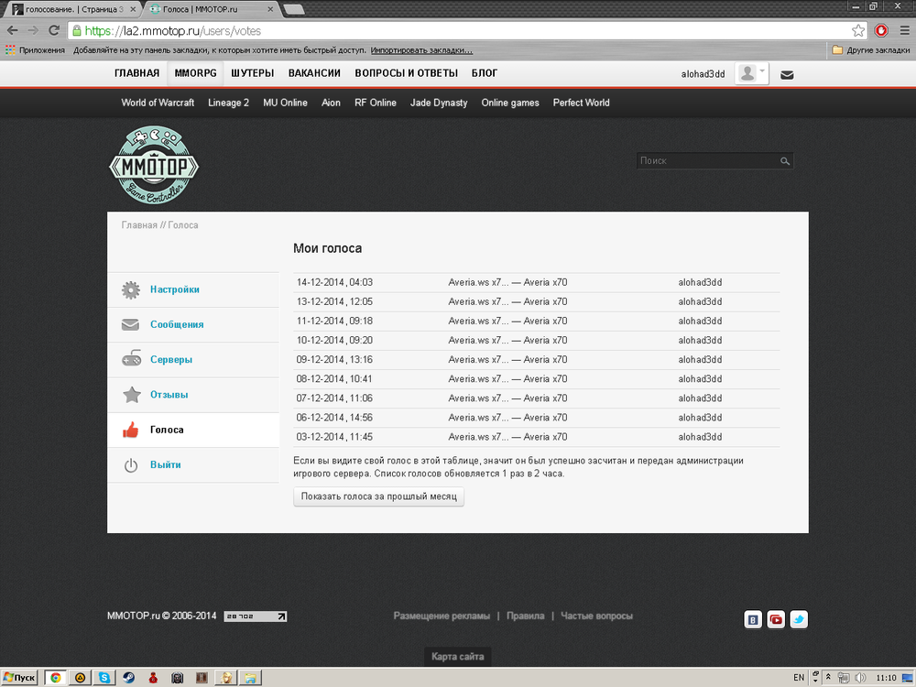Open the Chrome menu button

coord(902,29)
